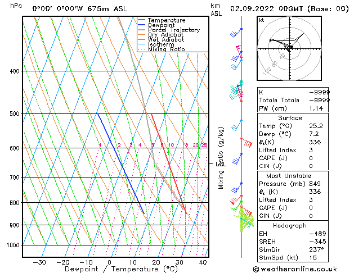The height and width of the screenshot is (273, 354).
Task: Click the StmDir value 237°
Action: pos(316,250)
